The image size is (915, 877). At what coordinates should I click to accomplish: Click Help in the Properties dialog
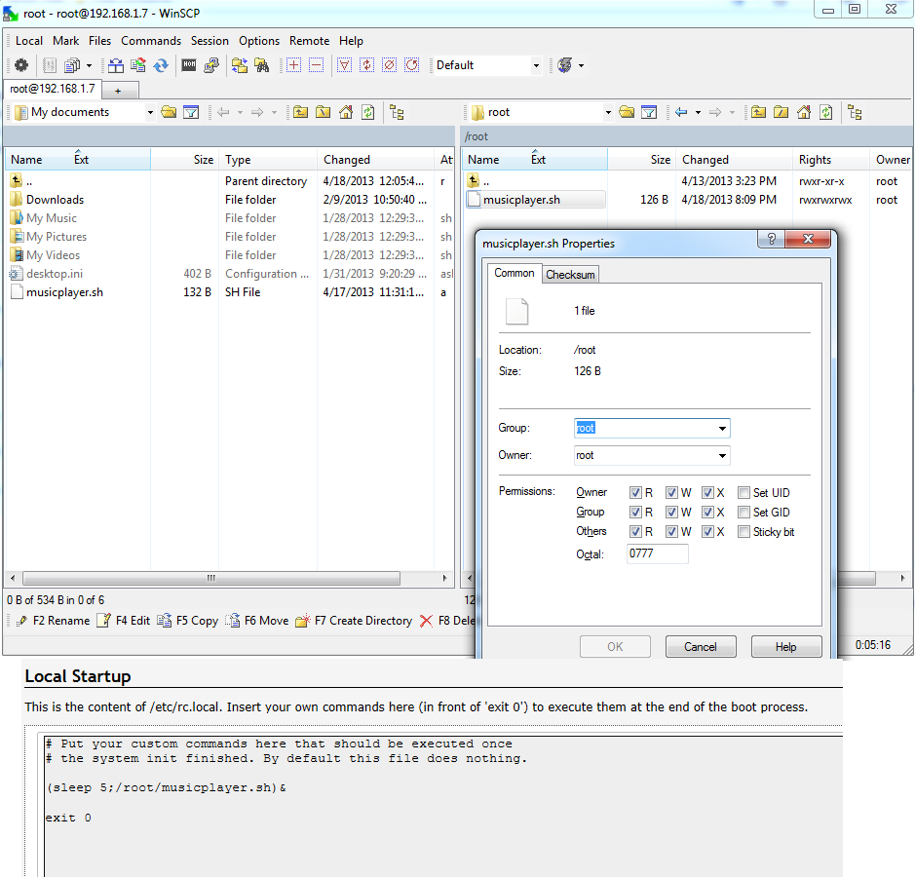click(786, 646)
